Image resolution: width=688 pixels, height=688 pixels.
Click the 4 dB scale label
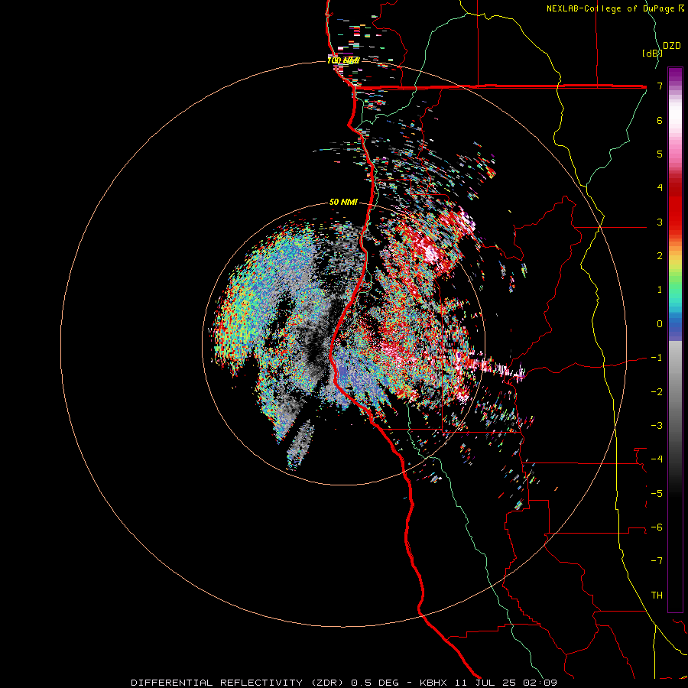660,188
